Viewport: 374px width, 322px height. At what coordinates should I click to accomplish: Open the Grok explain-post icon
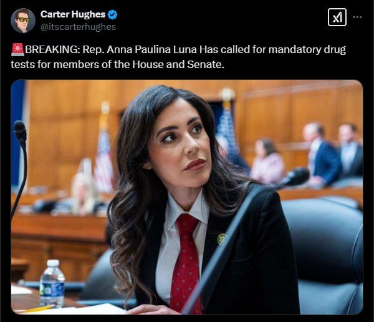[x=337, y=17]
